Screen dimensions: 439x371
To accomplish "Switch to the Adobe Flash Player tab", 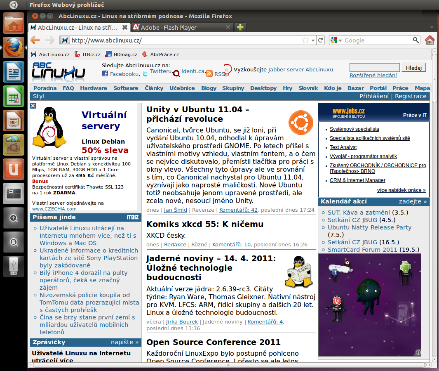I will click(183, 27).
